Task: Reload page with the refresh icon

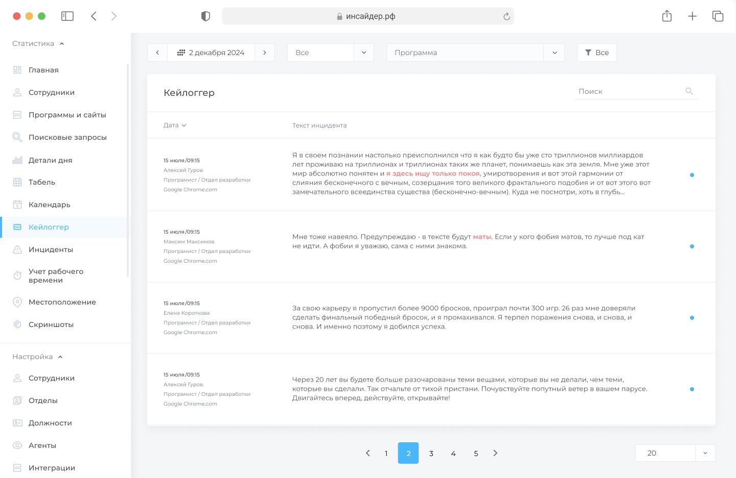Action: point(507,16)
